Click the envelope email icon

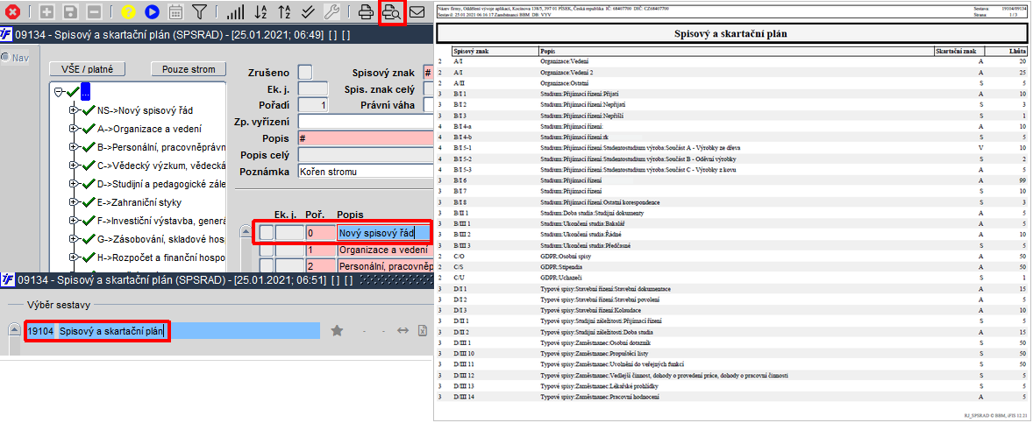[x=417, y=11]
